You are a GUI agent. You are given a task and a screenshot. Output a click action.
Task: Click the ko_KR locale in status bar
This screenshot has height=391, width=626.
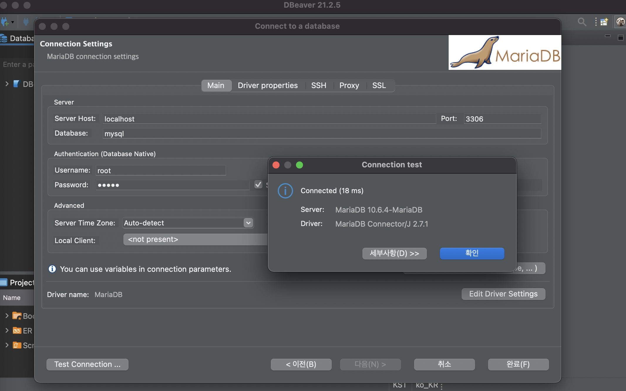(x=427, y=385)
